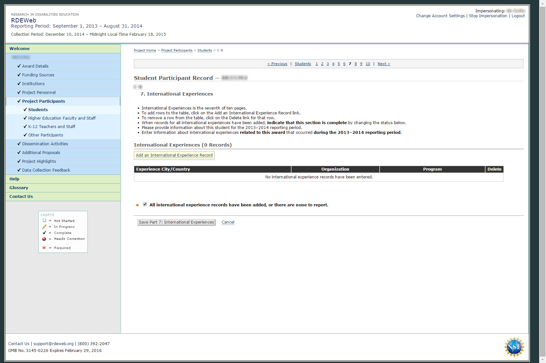Open Project Participants section

tap(44, 101)
